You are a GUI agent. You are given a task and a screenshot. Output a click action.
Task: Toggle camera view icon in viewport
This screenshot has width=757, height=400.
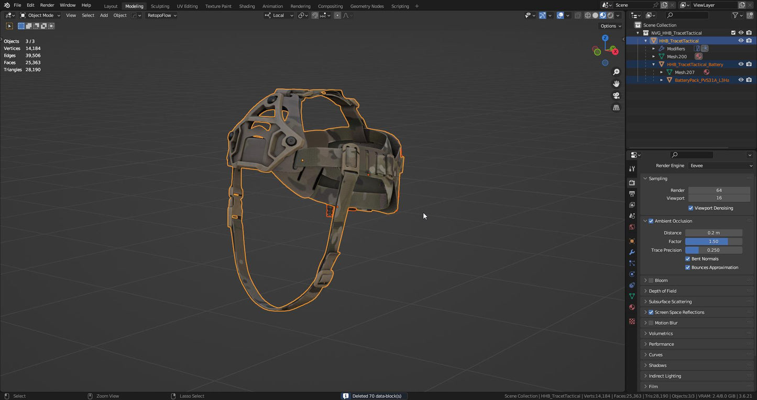(x=616, y=96)
